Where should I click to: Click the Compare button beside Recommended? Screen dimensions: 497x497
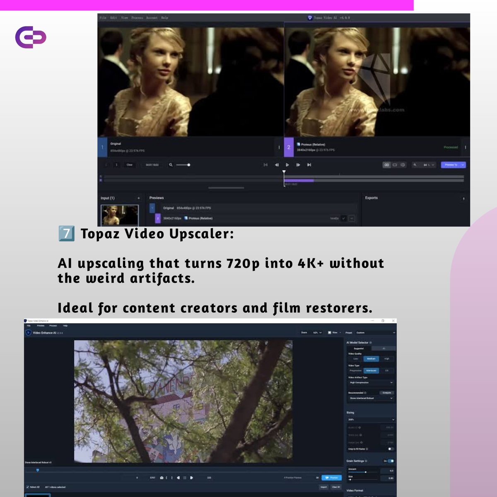tap(387, 393)
